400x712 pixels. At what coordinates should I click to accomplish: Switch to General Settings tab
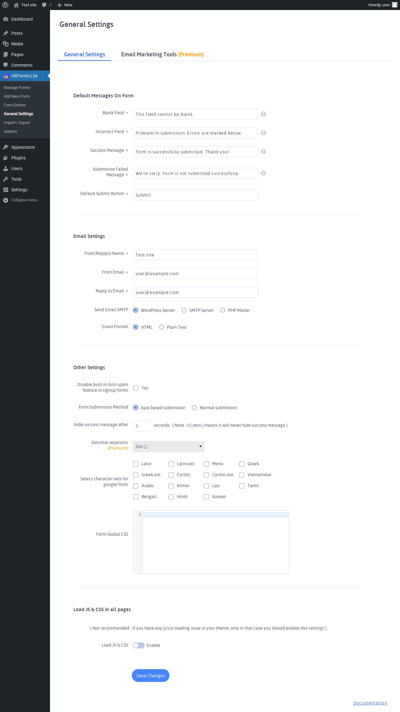pyautogui.click(x=84, y=54)
